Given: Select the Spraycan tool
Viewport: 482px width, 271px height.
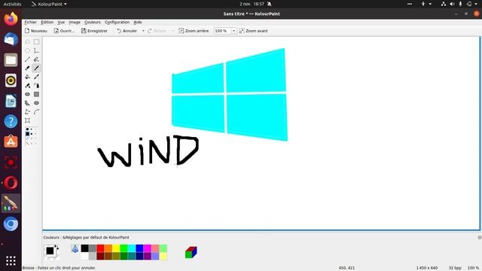Looking at the screenshot, I should 36,85.
